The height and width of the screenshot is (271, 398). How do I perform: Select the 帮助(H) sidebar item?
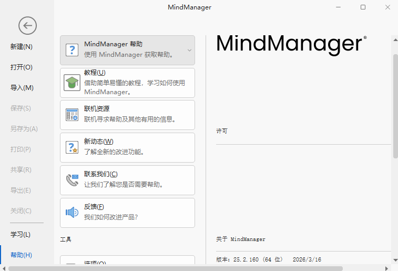click(x=22, y=255)
